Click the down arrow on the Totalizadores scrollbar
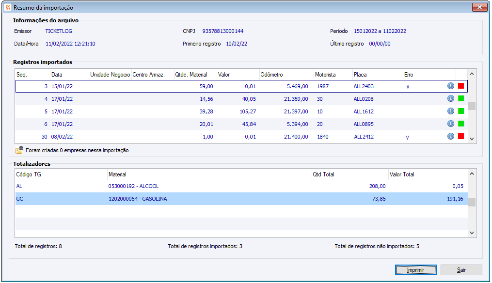This screenshot has height=283, width=492. coord(471,233)
